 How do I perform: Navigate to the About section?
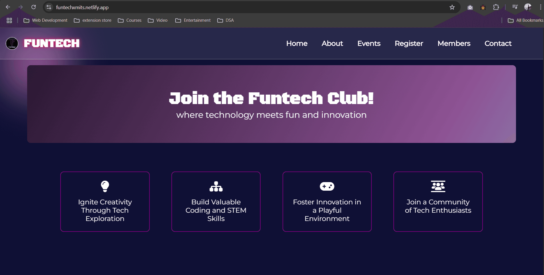pos(332,43)
